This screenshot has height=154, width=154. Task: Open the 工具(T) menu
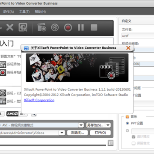pos(24,12)
